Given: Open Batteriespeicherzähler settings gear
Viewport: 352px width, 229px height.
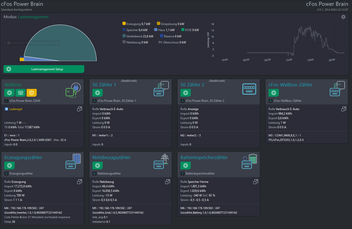Looking at the screenshot, I should pyautogui.click(x=185, y=166).
